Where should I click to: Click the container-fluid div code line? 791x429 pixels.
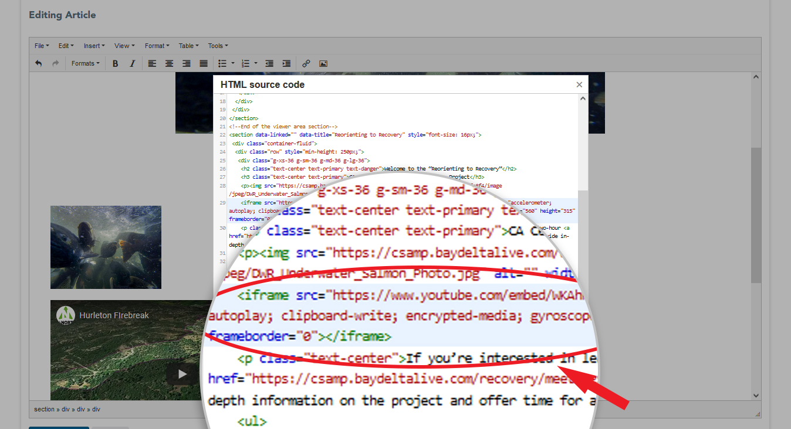275,143
